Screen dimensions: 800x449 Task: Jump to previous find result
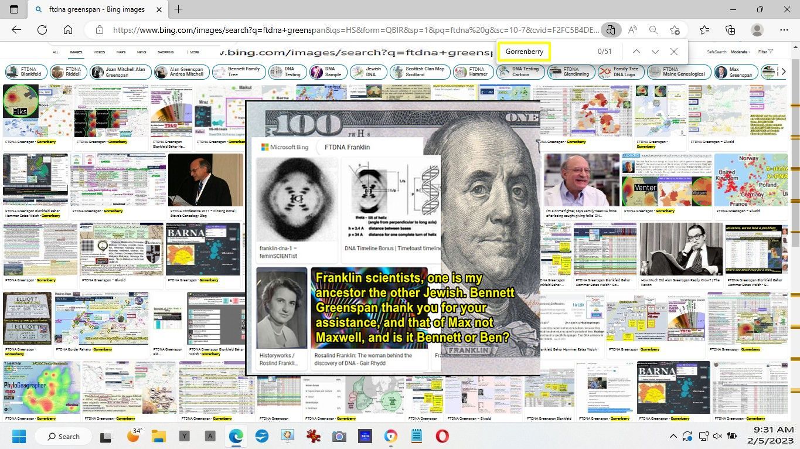click(636, 52)
